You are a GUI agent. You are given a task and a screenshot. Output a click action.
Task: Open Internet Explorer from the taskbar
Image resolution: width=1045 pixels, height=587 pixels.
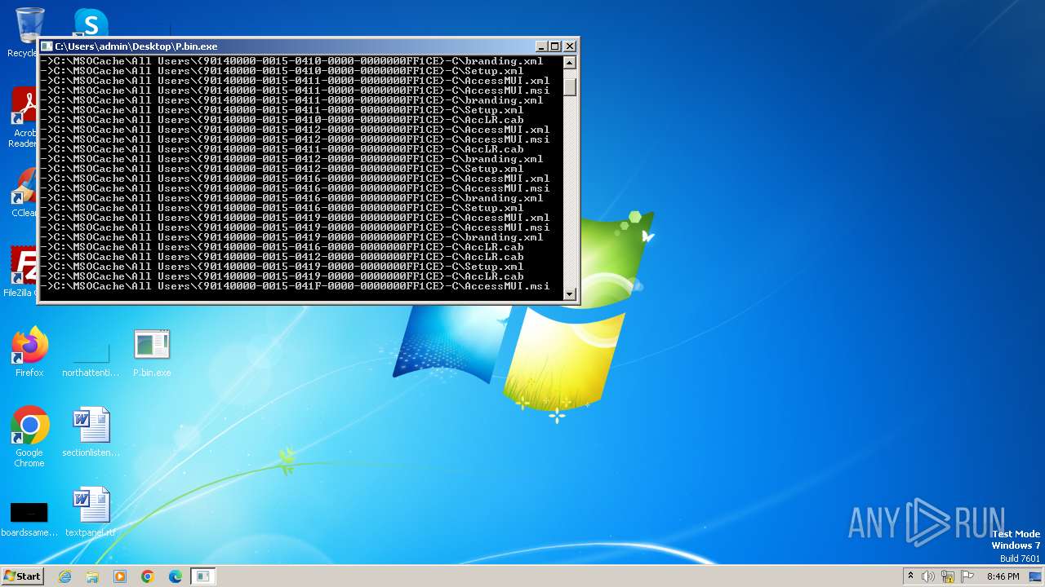point(64,576)
